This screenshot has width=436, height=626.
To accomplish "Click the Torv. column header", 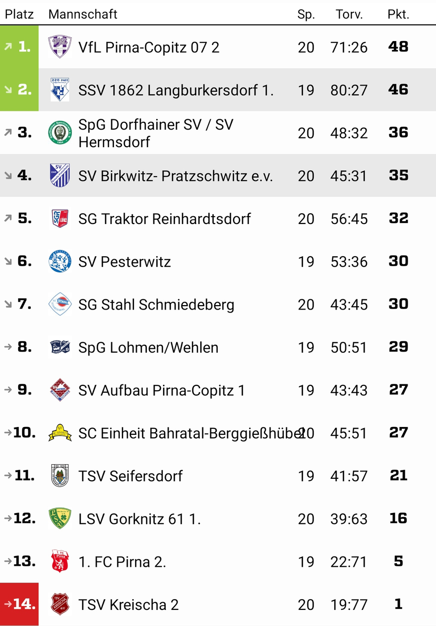I will [x=349, y=14].
